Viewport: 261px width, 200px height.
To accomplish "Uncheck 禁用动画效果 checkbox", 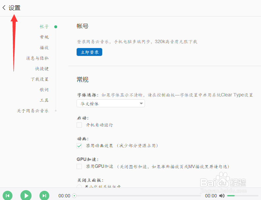I will [79, 146].
